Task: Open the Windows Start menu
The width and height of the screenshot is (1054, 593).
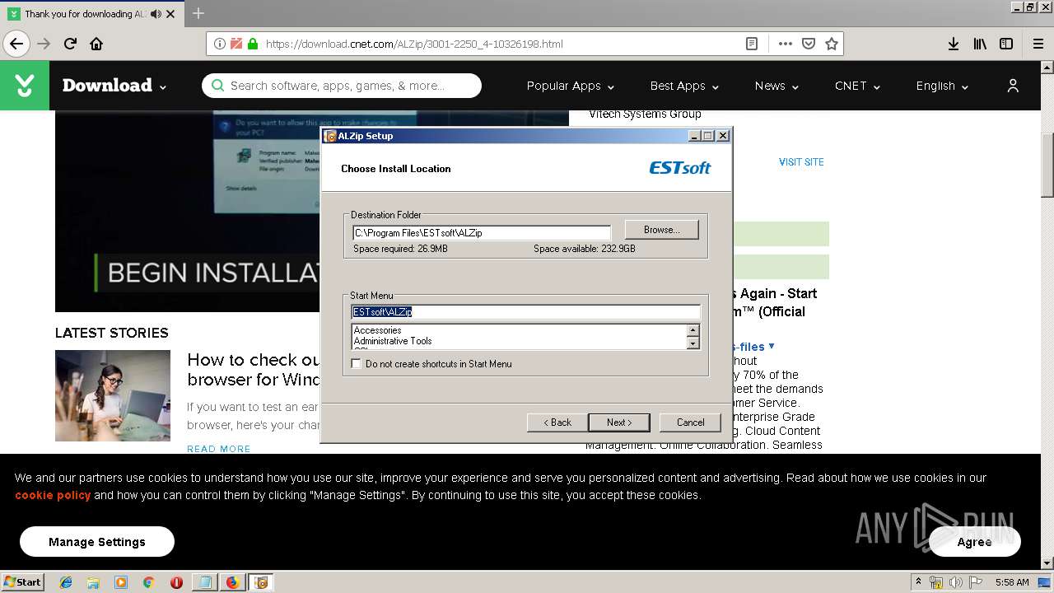Action: [x=22, y=582]
